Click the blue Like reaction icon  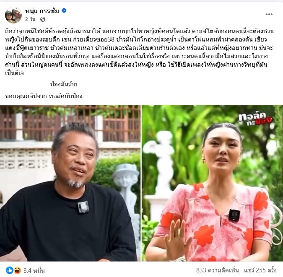(x=10, y=270)
